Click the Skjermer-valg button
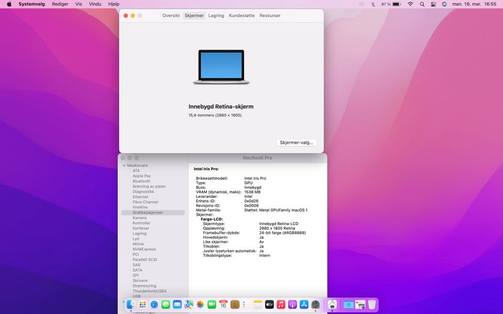503x314 pixels. [x=296, y=142]
